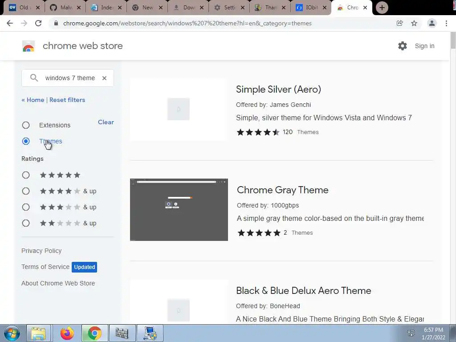Screen dimensions: 456x342
Task: Click the browser forward arrow
Action: point(24,23)
